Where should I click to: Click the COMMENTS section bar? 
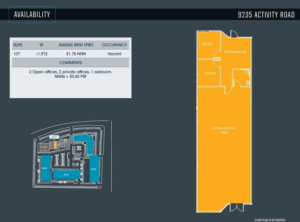(70, 62)
